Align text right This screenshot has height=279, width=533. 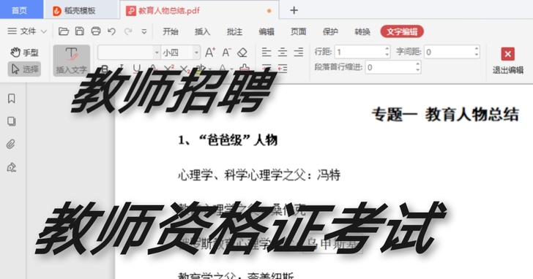pos(299,52)
